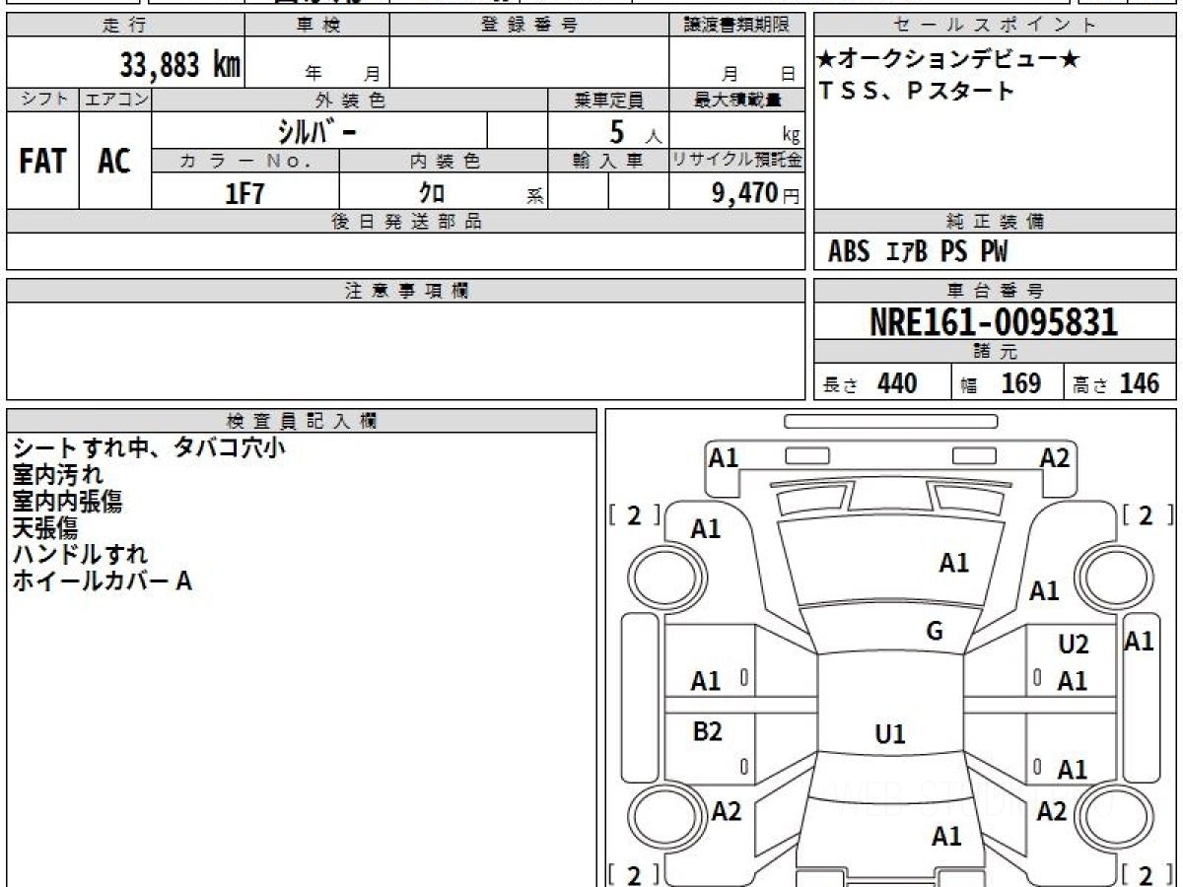Click the ABS エアB PS PW equipment text

(x=918, y=252)
